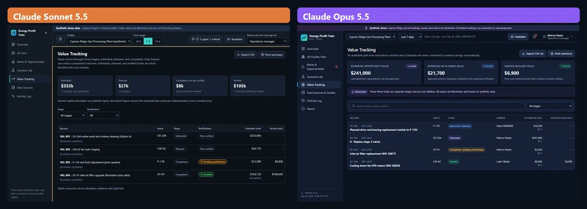Select row 'A - Replace stage-2 valves'
This screenshot has height=209, width=587.
(x=461, y=140)
